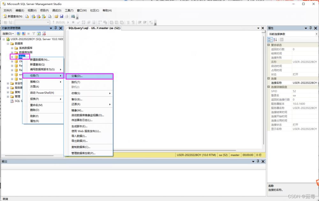The image size is (319, 201).
Task: Open the 连接(O) dropdown in Object Explorer
Action: pos(8,33)
